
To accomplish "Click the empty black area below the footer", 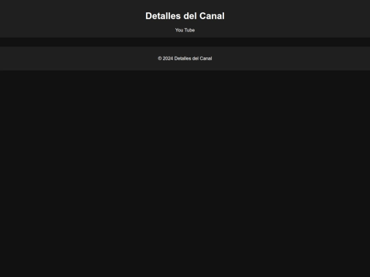I will 185,174.
